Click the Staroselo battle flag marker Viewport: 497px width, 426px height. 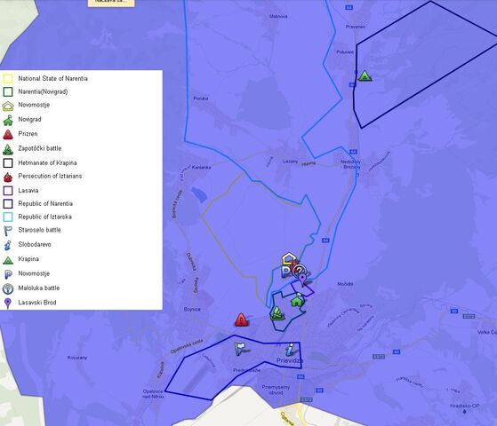point(240,349)
